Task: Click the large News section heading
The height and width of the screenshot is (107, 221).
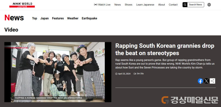Action: pyautogui.click(x=14, y=18)
